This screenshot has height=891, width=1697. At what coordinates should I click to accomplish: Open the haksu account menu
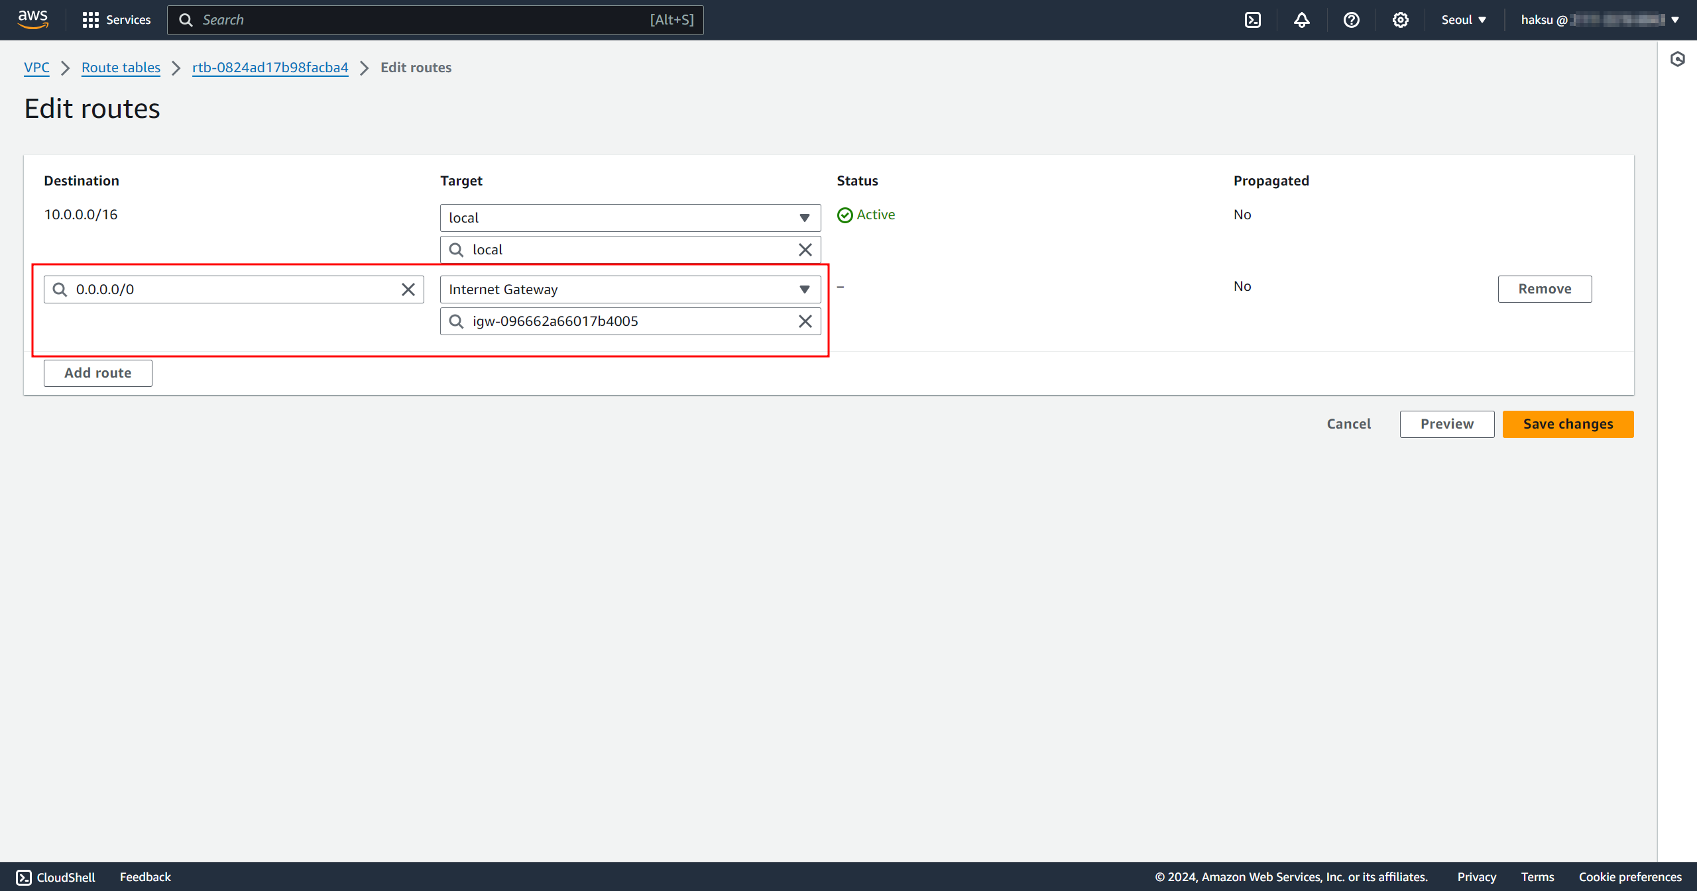[x=1599, y=20]
